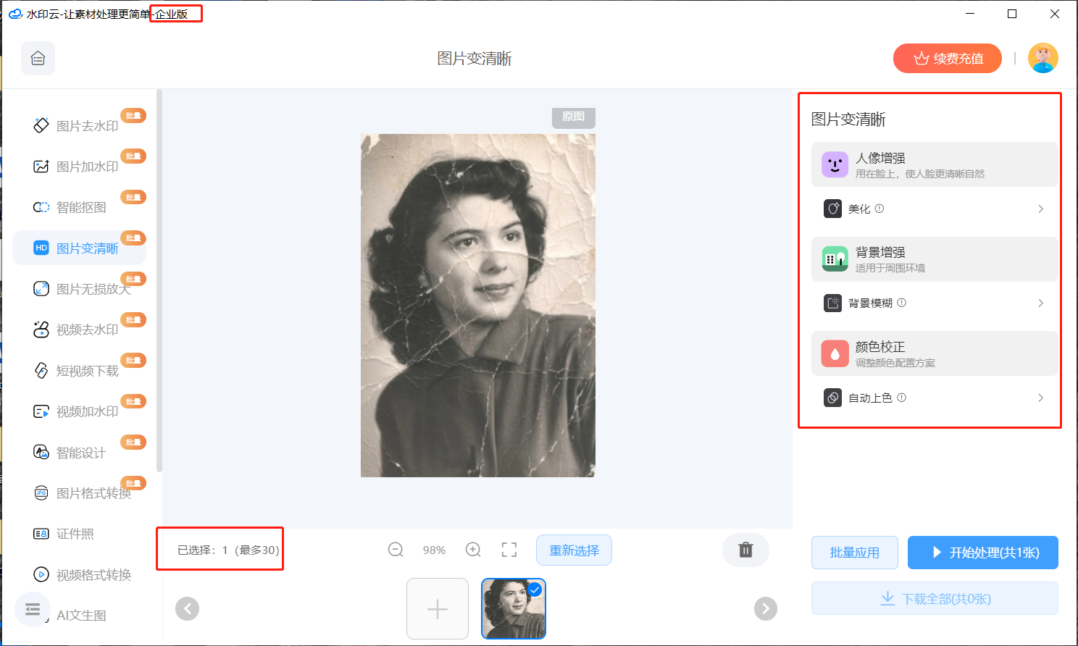Start processing with 开始处理 button
1078x646 pixels.
click(983, 553)
